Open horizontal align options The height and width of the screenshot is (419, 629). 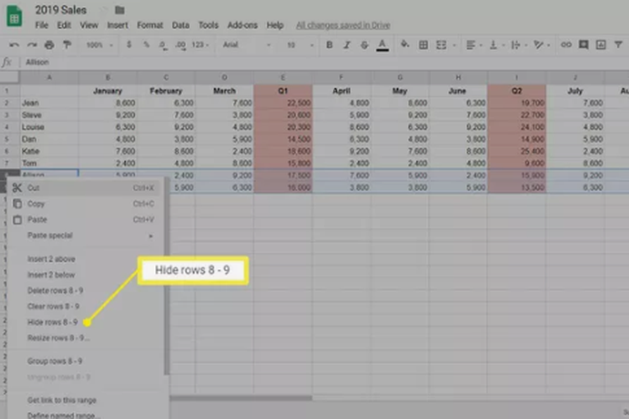point(473,45)
